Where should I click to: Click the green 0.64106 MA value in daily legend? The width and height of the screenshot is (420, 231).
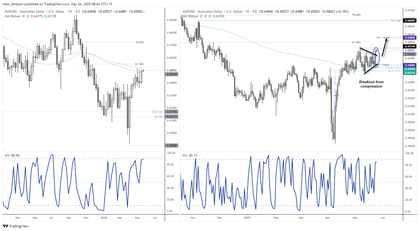tap(218, 16)
